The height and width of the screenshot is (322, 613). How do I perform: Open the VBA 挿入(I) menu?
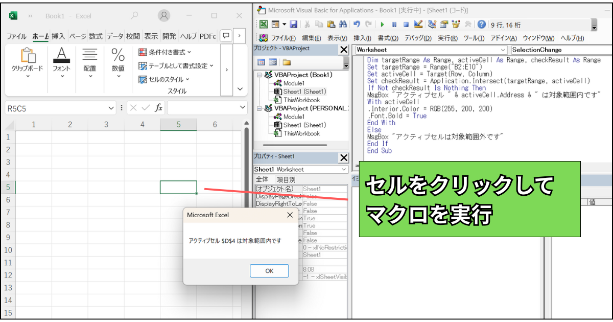362,38
